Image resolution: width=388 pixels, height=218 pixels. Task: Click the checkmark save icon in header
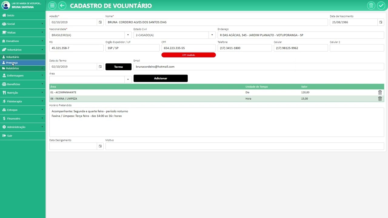[x=381, y=5]
